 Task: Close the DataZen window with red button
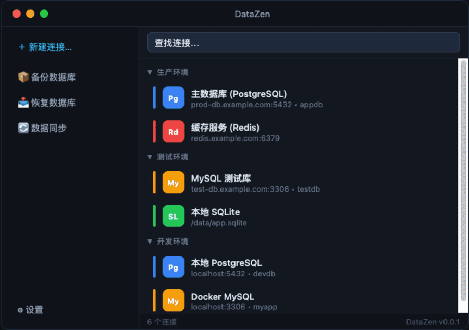[x=17, y=14]
